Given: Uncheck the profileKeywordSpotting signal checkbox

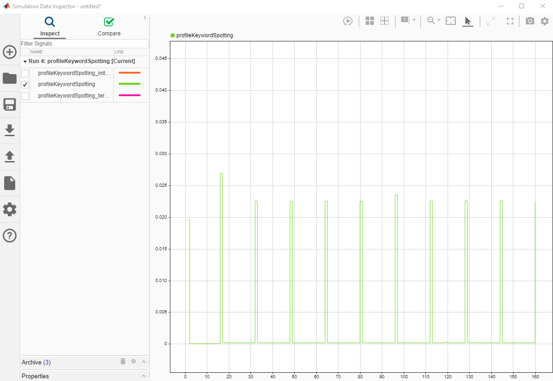Looking at the screenshot, I should pos(25,85).
